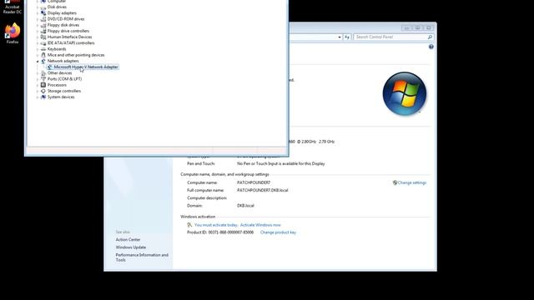Expand the Keyboards node

pyautogui.click(x=38, y=49)
